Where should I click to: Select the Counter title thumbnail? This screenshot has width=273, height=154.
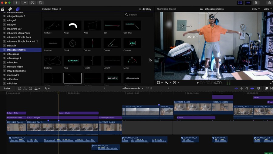(132, 43)
